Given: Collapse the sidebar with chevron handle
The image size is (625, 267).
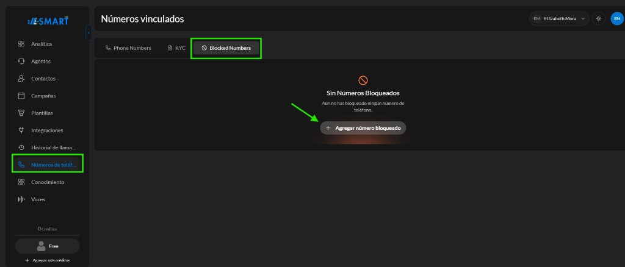Looking at the screenshot, I should coord(88,33).
